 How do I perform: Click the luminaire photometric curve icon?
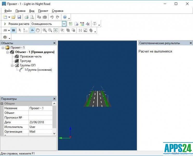pyautogui.click(x=95, y=24)
